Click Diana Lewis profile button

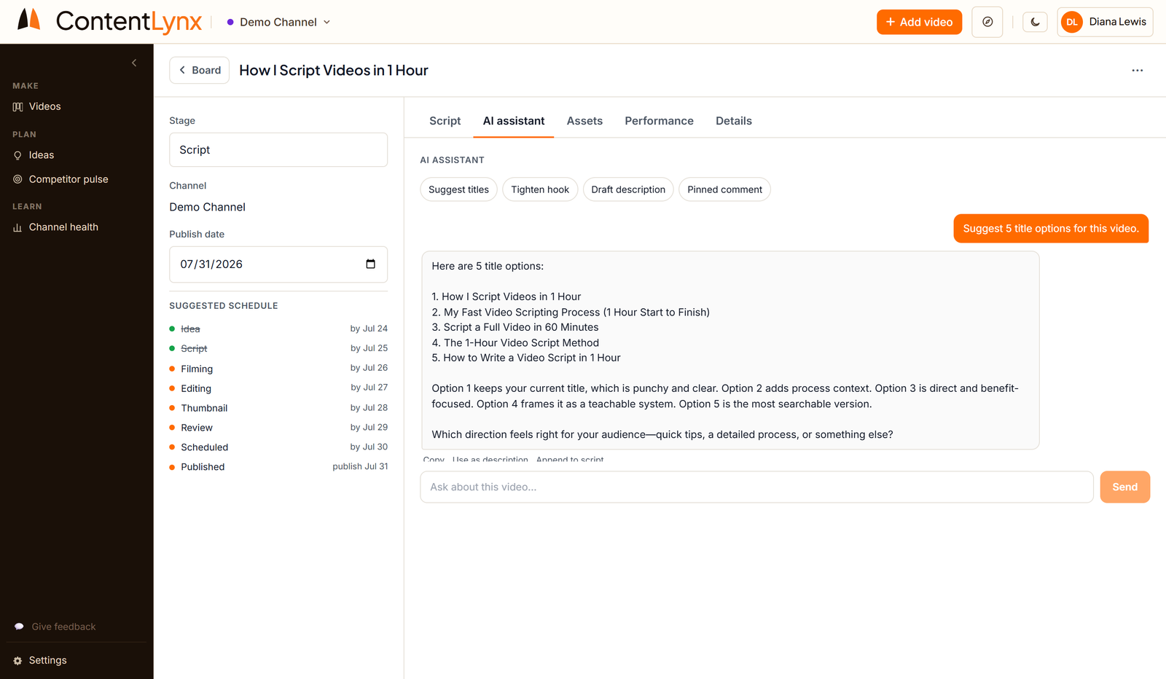[1105, 22]
